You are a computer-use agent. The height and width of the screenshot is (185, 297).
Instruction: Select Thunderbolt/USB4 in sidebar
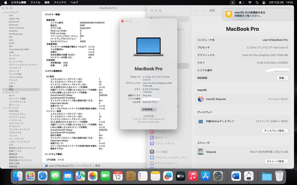tap(19, 49)
